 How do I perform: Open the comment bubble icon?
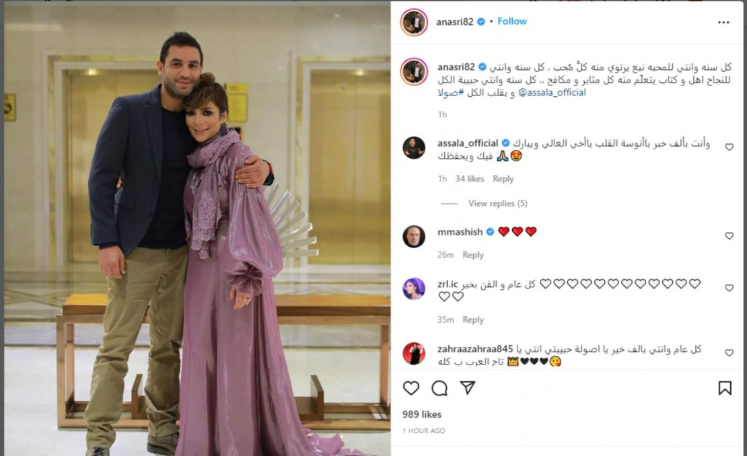[x=439, y=389]
